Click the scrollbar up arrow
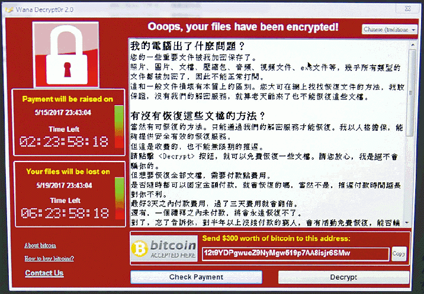 click(413, 45)
